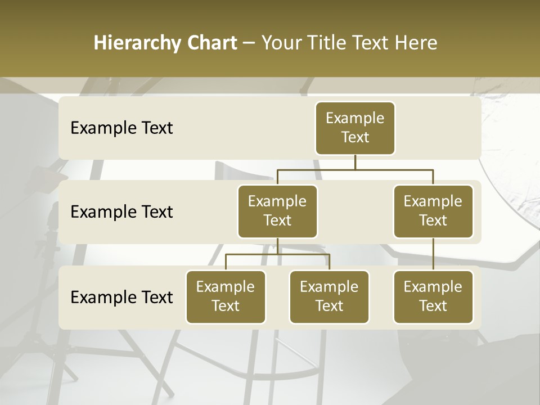Screen dimensions: 540x405
Task: Click the bold "Hierarchy Chart" title words
Action: click(165, 43)
